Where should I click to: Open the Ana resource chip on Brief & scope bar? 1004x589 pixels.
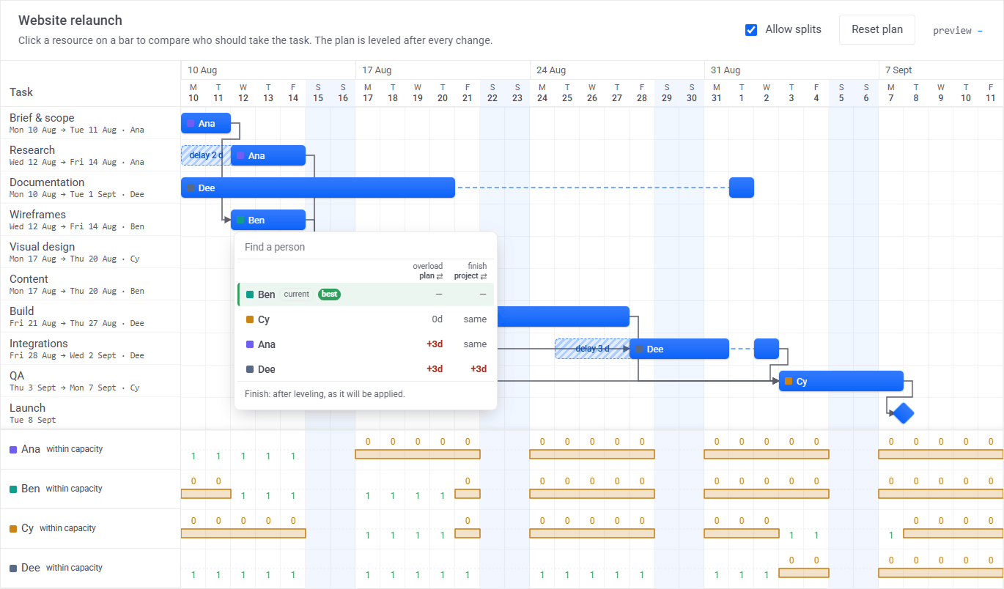201,124
